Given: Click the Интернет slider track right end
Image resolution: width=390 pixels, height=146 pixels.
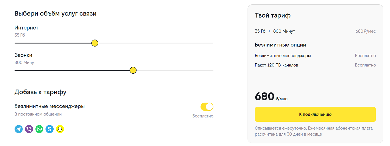Looking at the screenshot, I should (212, 43).
